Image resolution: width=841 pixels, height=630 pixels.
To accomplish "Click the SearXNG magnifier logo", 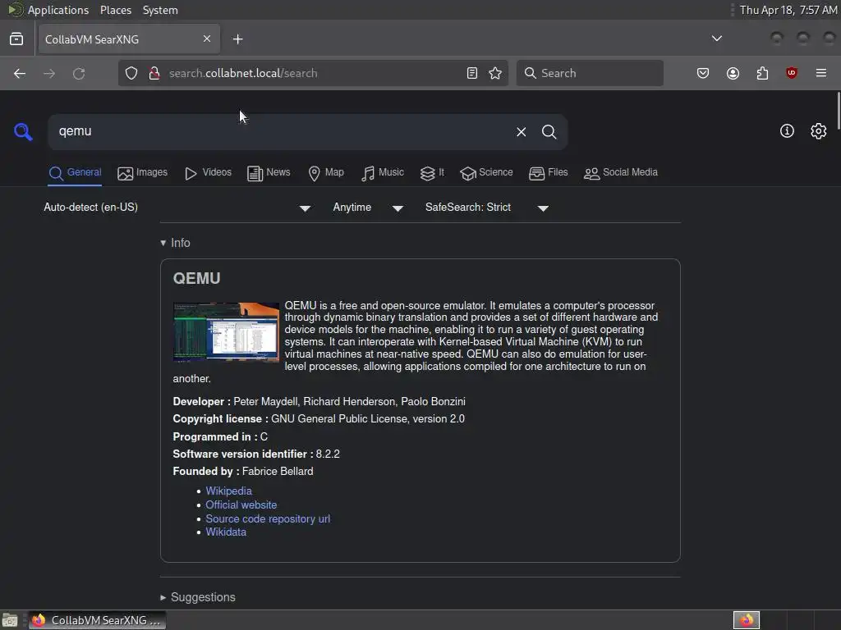I will point(23,132).
